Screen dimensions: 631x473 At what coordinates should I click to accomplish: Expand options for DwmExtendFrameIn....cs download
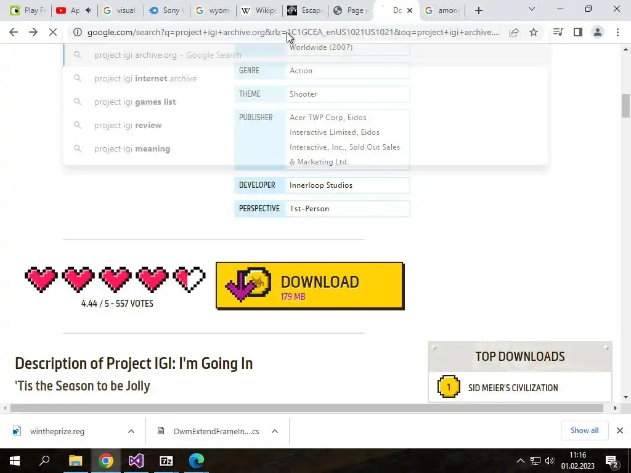pos(275,431)
